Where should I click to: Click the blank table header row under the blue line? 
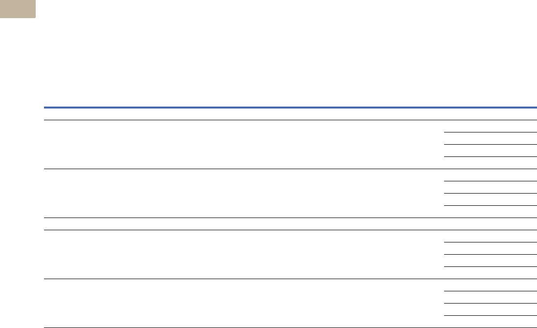(x=291, y=114)
